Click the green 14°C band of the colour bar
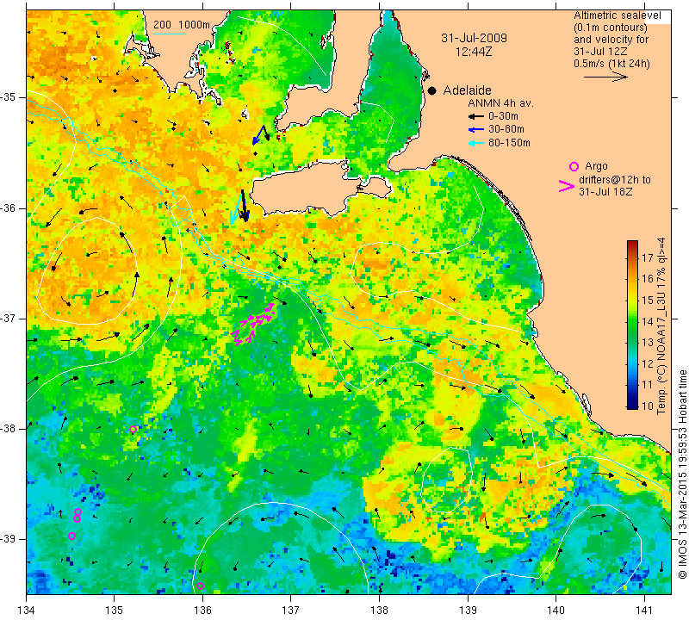 (632, 321)
